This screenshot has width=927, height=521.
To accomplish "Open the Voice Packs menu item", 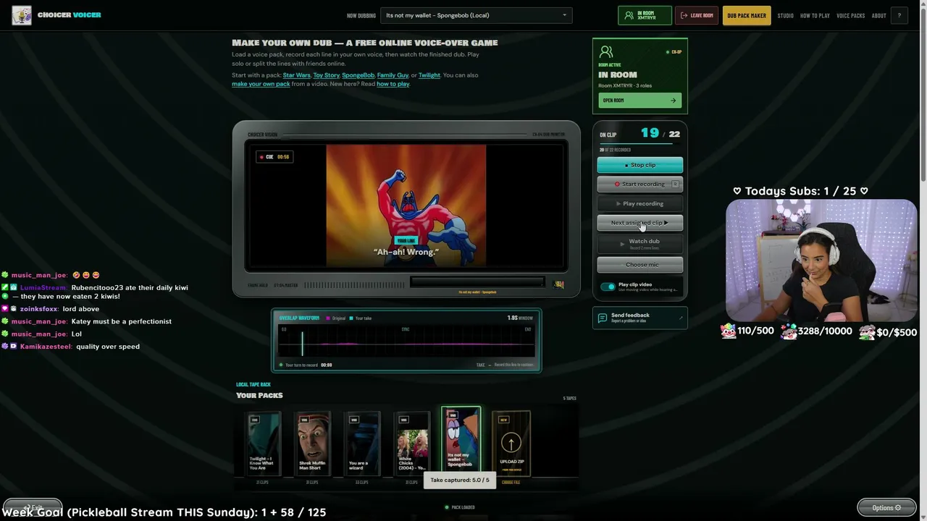I will [850, 16].
